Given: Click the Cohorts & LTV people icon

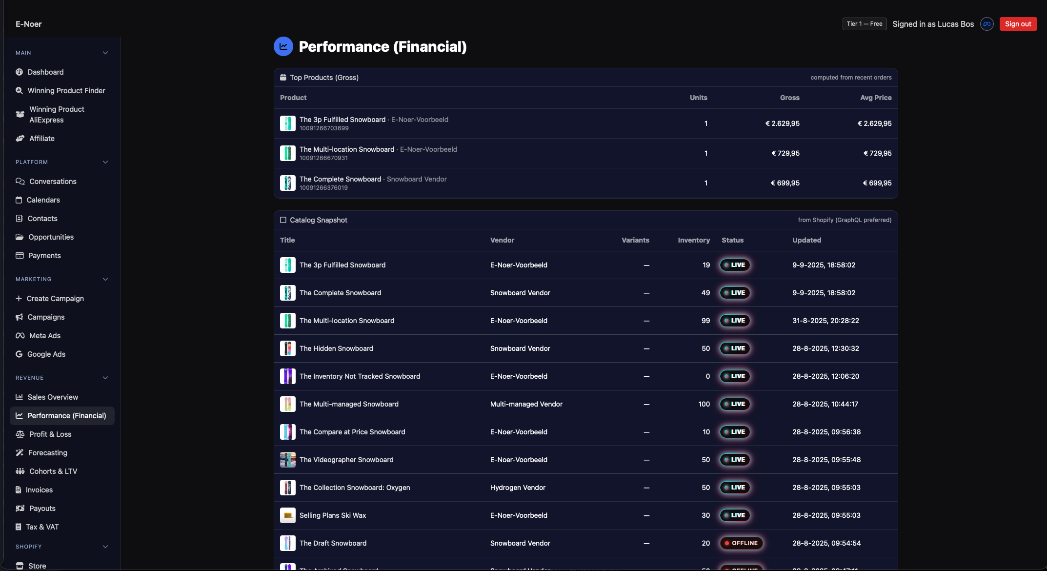Looking at the screenshot, I should (20, 471).
